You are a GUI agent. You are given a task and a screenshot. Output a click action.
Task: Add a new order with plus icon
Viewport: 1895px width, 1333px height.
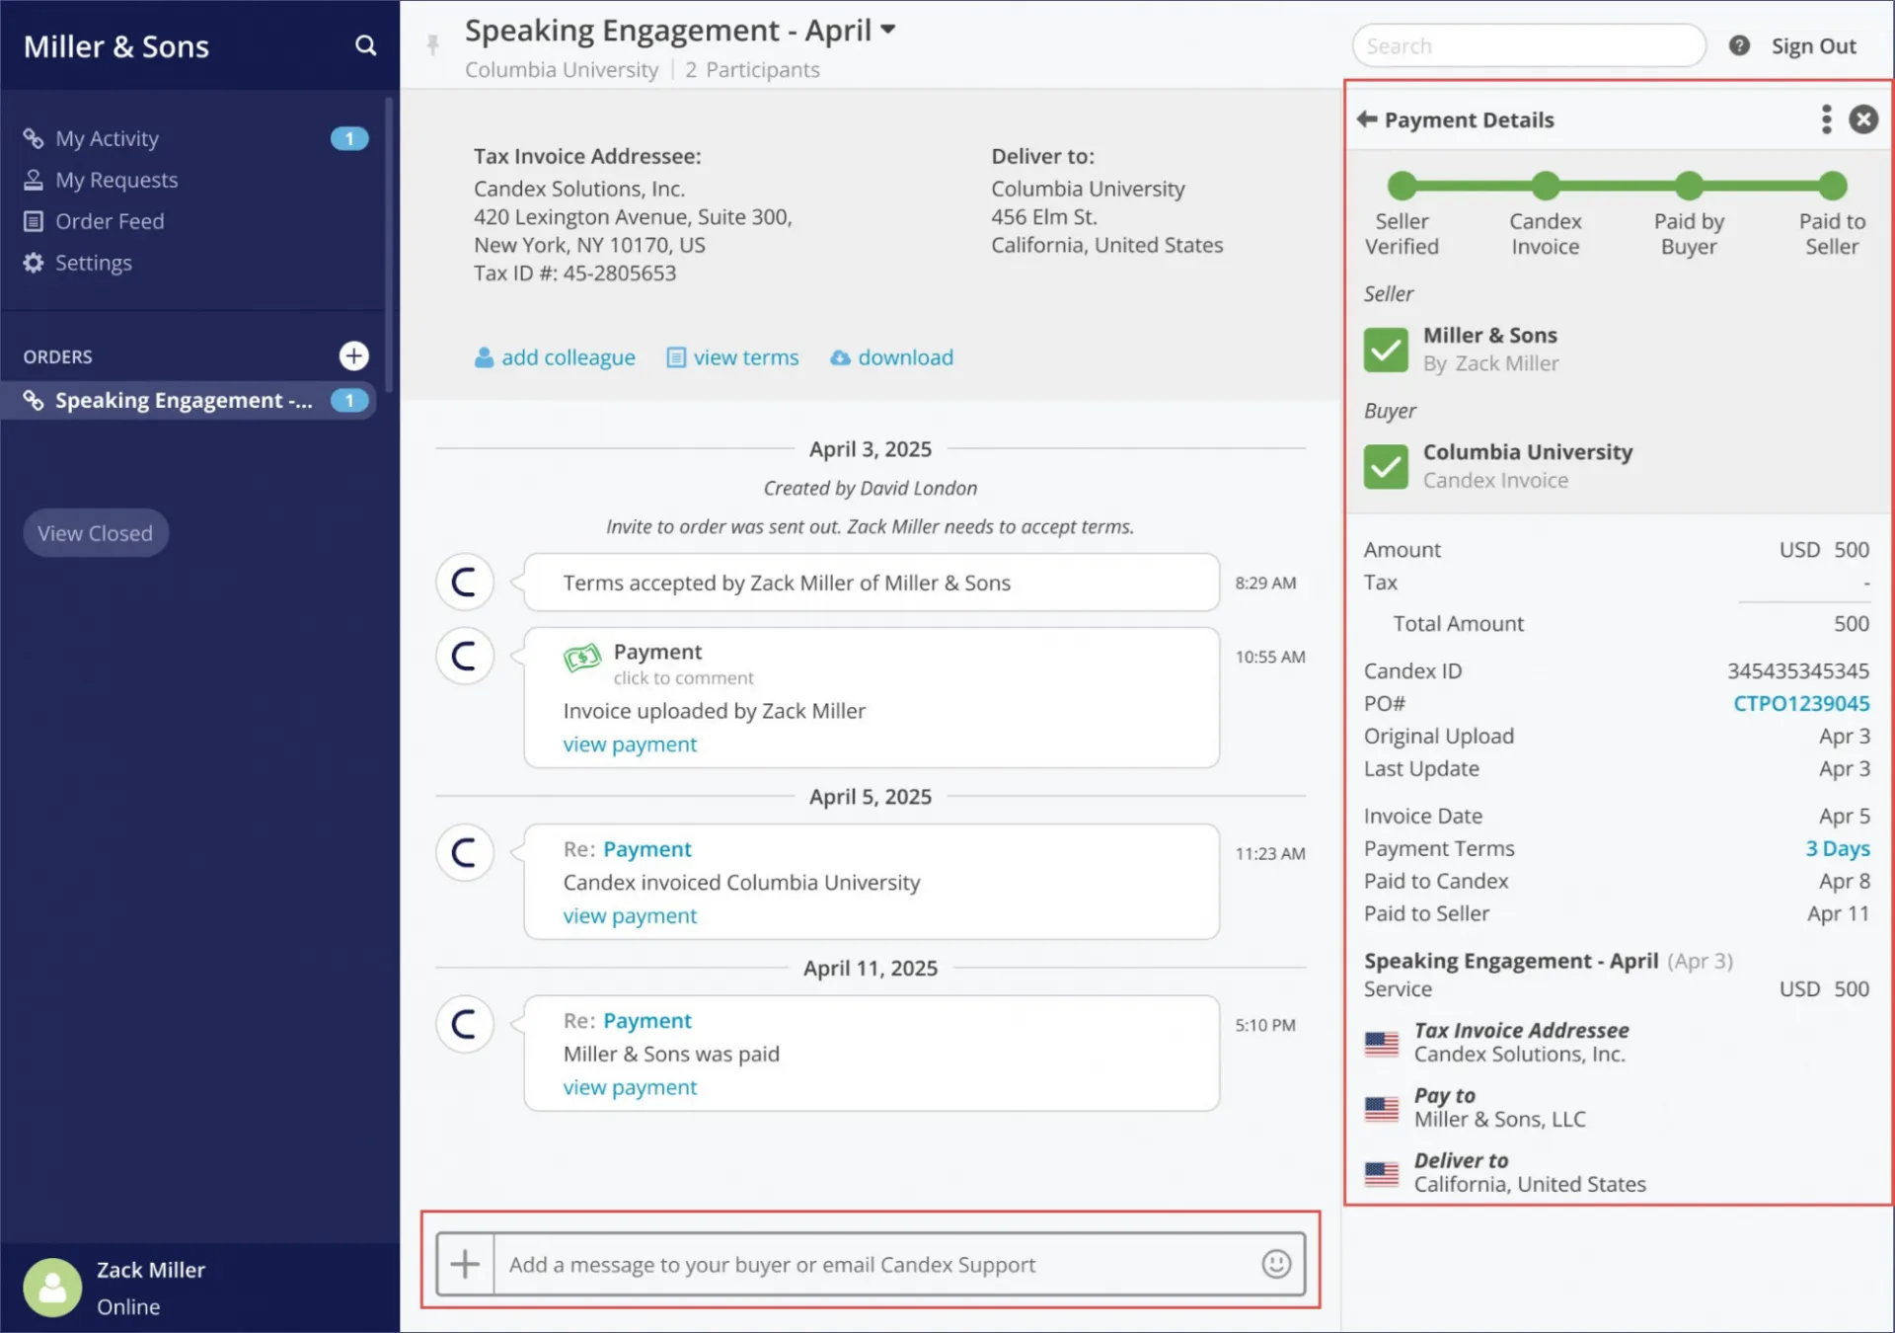point(353,355)
